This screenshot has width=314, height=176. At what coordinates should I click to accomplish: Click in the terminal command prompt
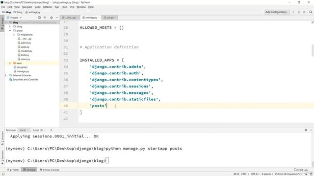pos(107,160)
